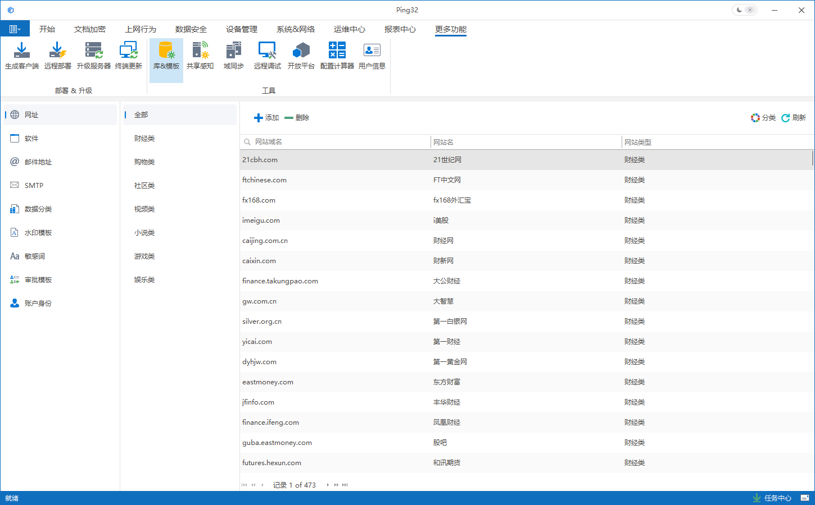Viewport: 815px width, 505px height.
Task: Click the table's vertical scrollbar
Action: [x=812, y=159]
